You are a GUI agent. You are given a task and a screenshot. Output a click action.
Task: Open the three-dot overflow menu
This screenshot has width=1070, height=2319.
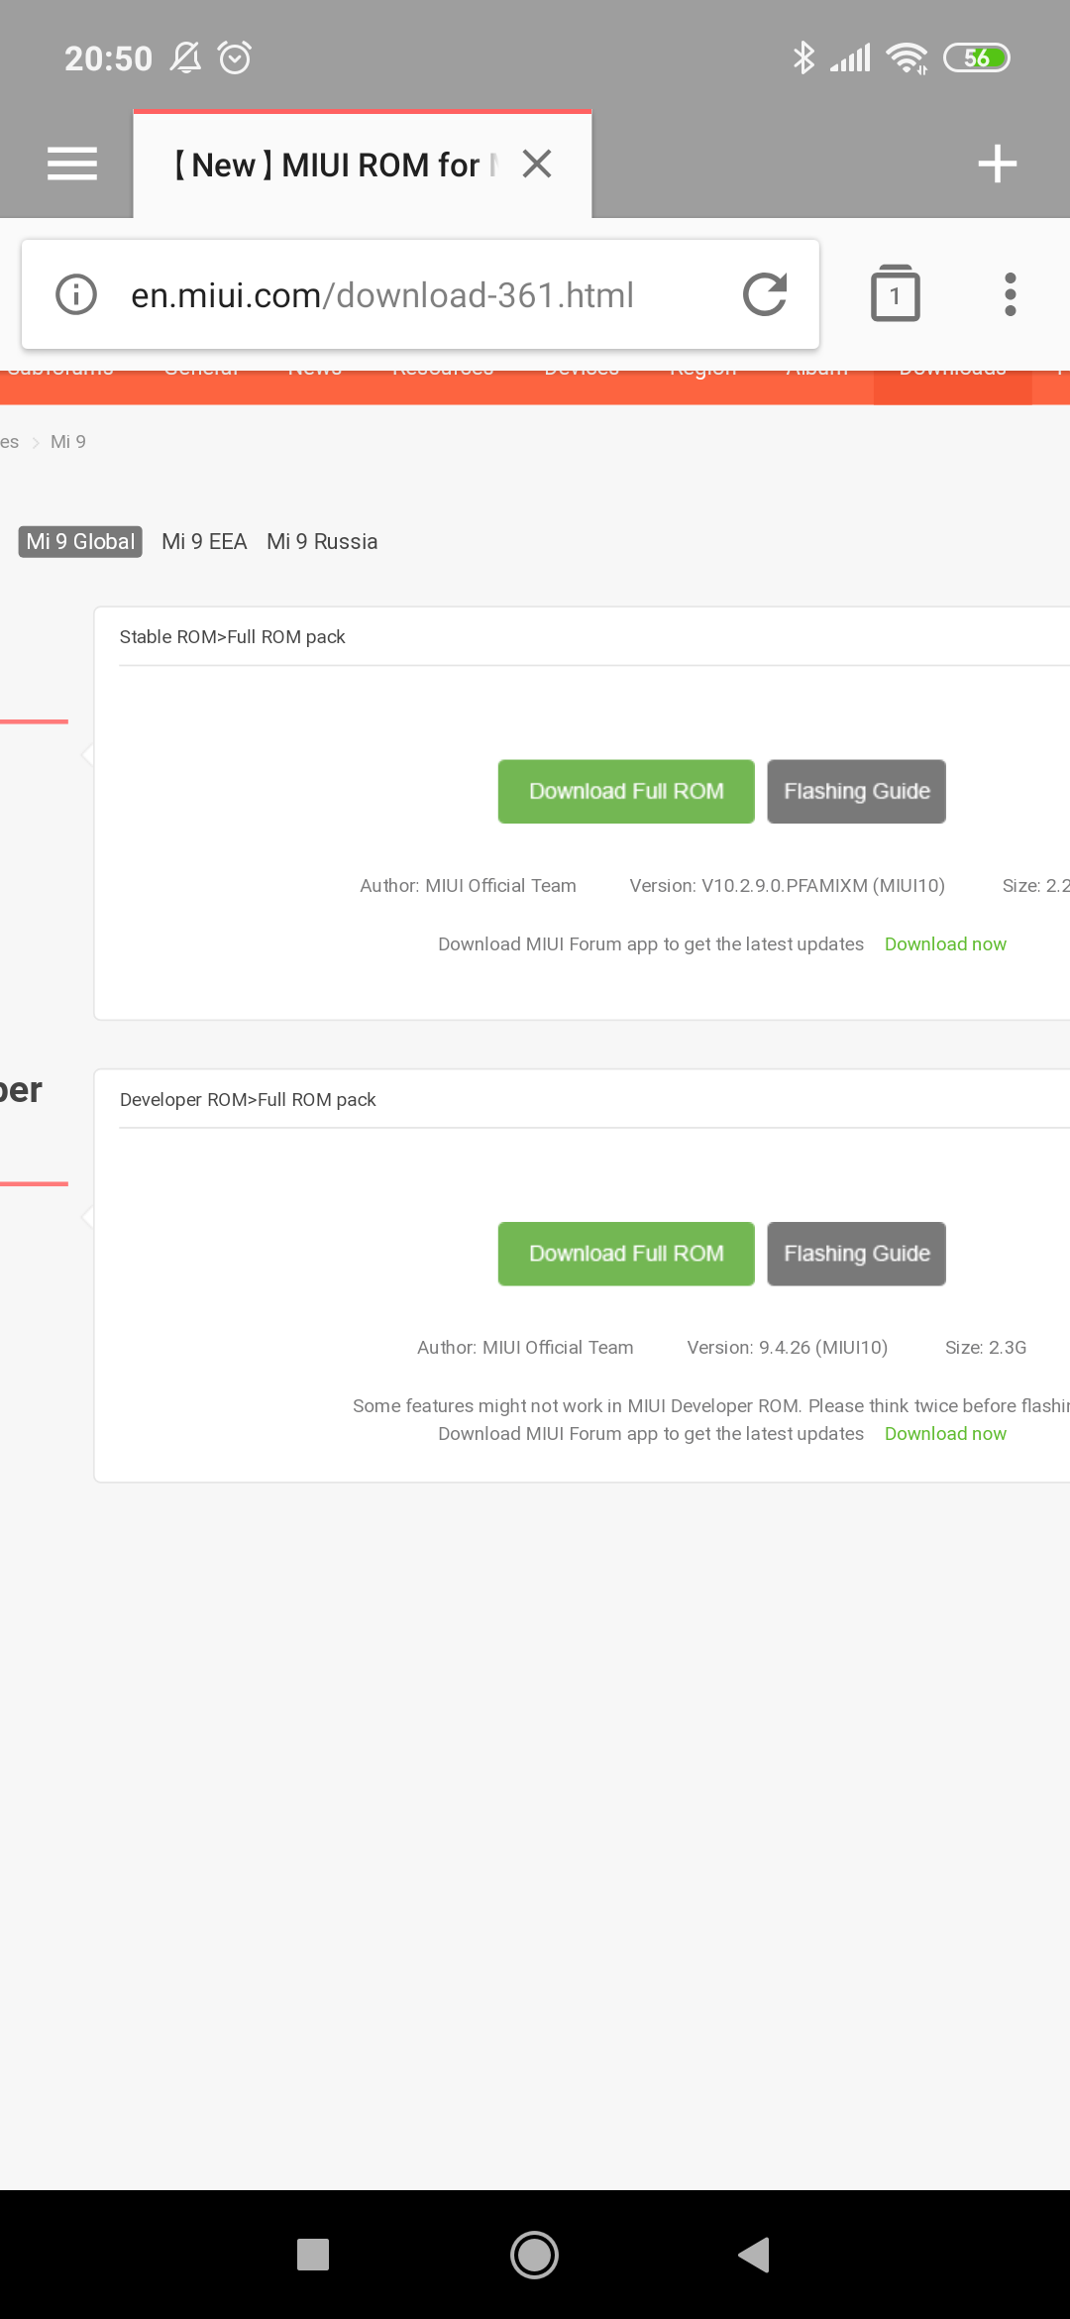1010,294
